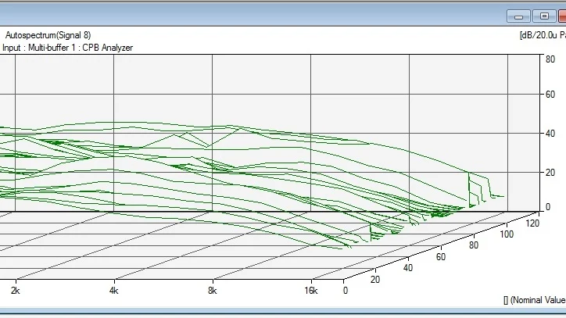The image size is (566, 318).
Task: Click the 4k frequency axis label
Action: click(x=113, y=291)
